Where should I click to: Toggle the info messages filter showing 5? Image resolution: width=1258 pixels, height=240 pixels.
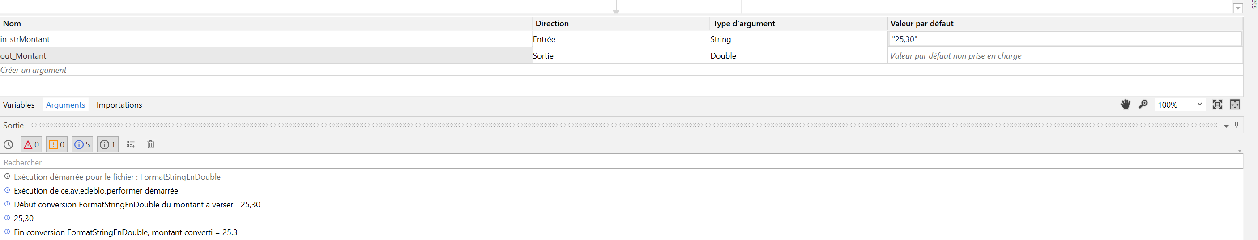pyautogui.click(x=82, y=144)
